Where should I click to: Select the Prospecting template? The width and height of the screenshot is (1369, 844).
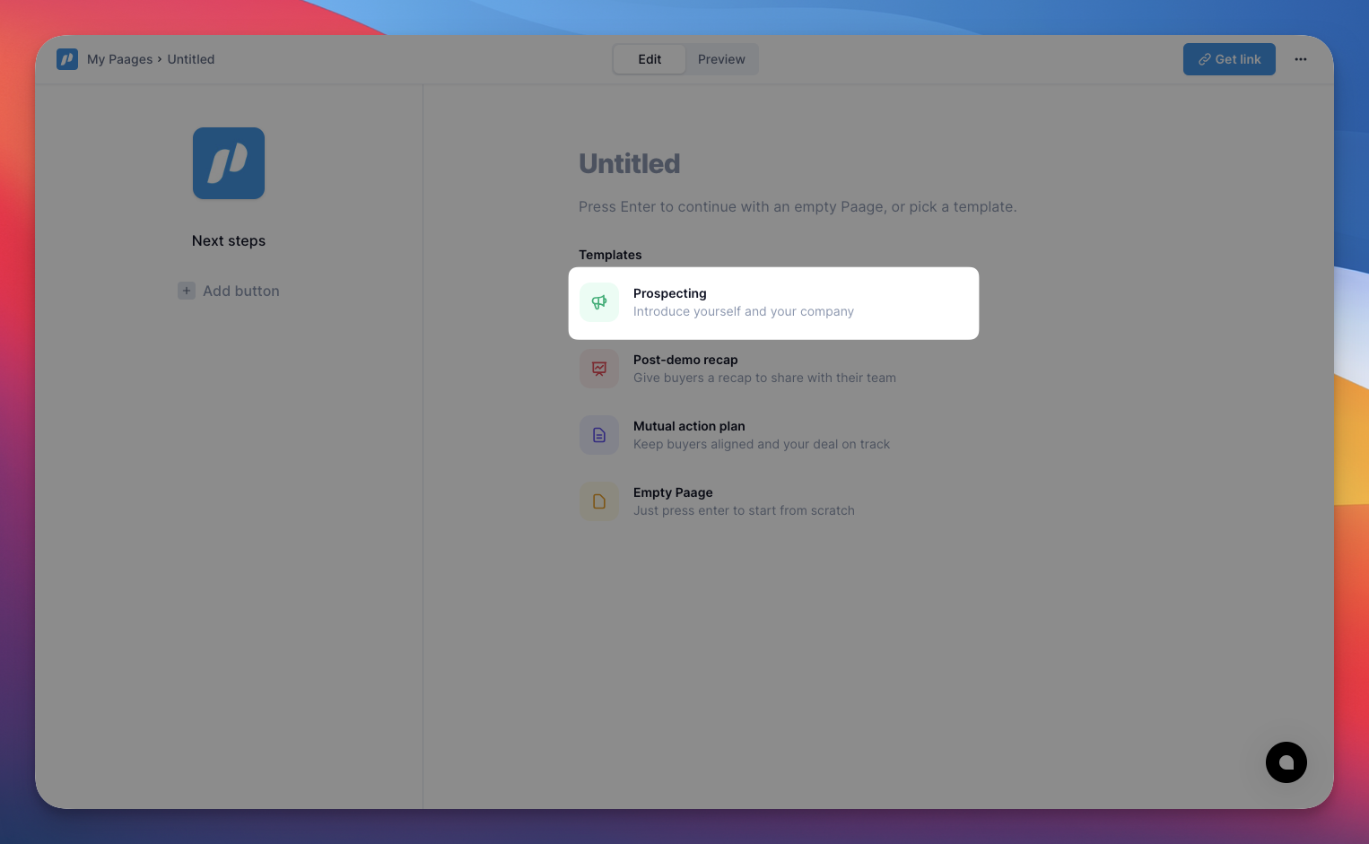(773, 303)
